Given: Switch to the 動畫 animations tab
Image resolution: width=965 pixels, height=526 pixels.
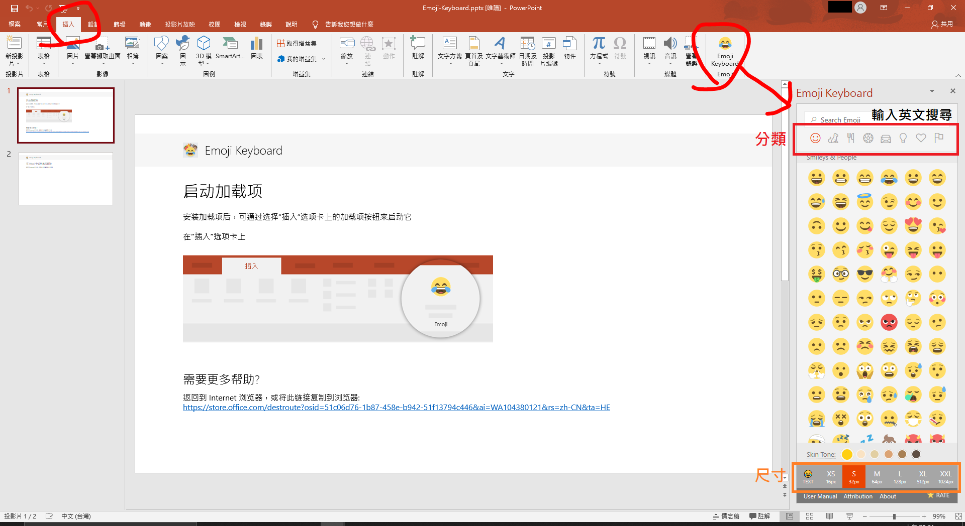Looking at the screenshot, I should [x=145, y=24].
